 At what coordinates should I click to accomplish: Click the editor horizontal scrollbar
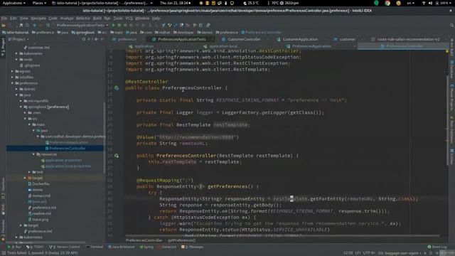[x=282, y=235]
